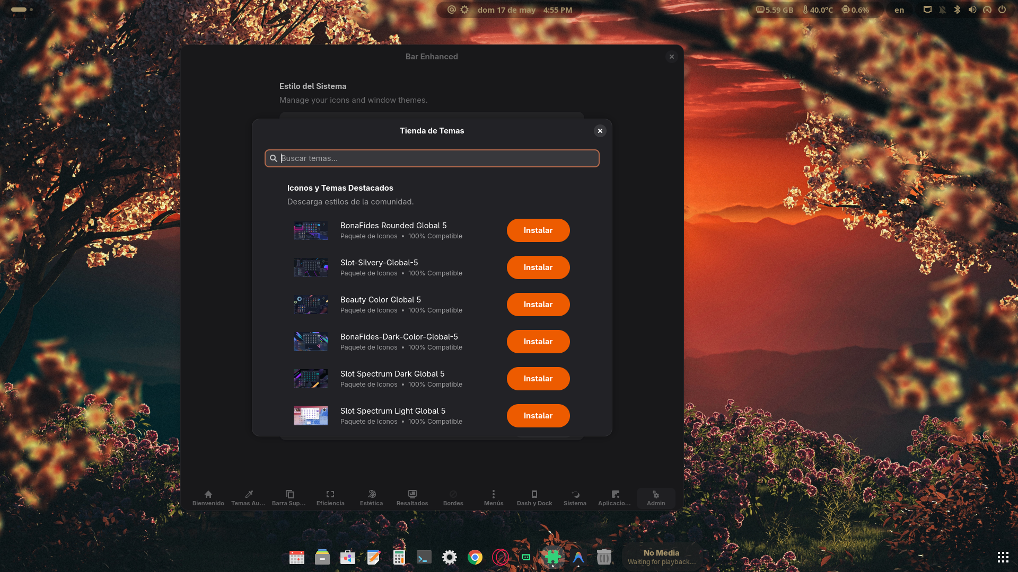
Task: Click the Slot-Silvery-Global-5 title text
Action: tap(379, 263)
